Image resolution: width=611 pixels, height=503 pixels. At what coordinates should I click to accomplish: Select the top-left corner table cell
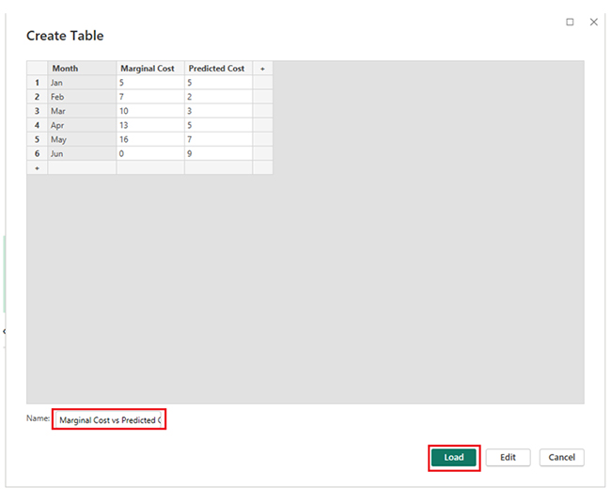pos(37,69)
